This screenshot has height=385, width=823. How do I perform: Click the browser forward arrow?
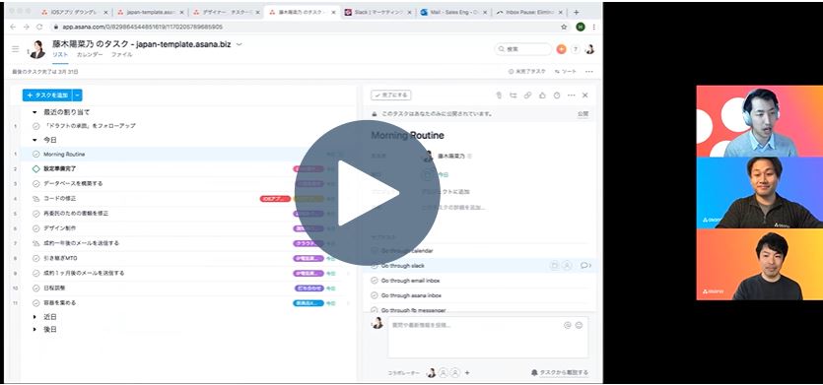coord(27,27)
